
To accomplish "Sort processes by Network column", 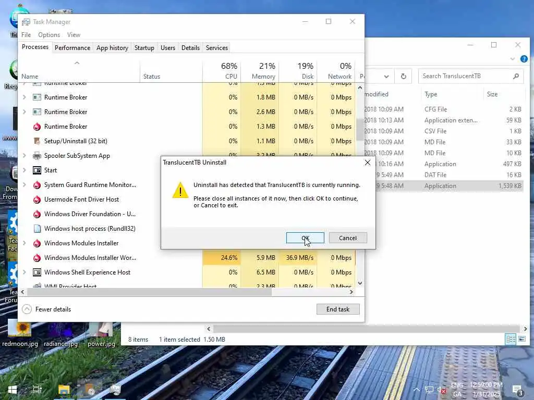I will click(x=336, y=71).
